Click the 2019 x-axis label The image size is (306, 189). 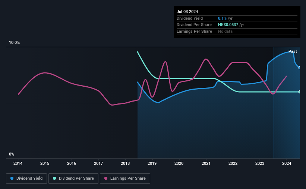152,163
